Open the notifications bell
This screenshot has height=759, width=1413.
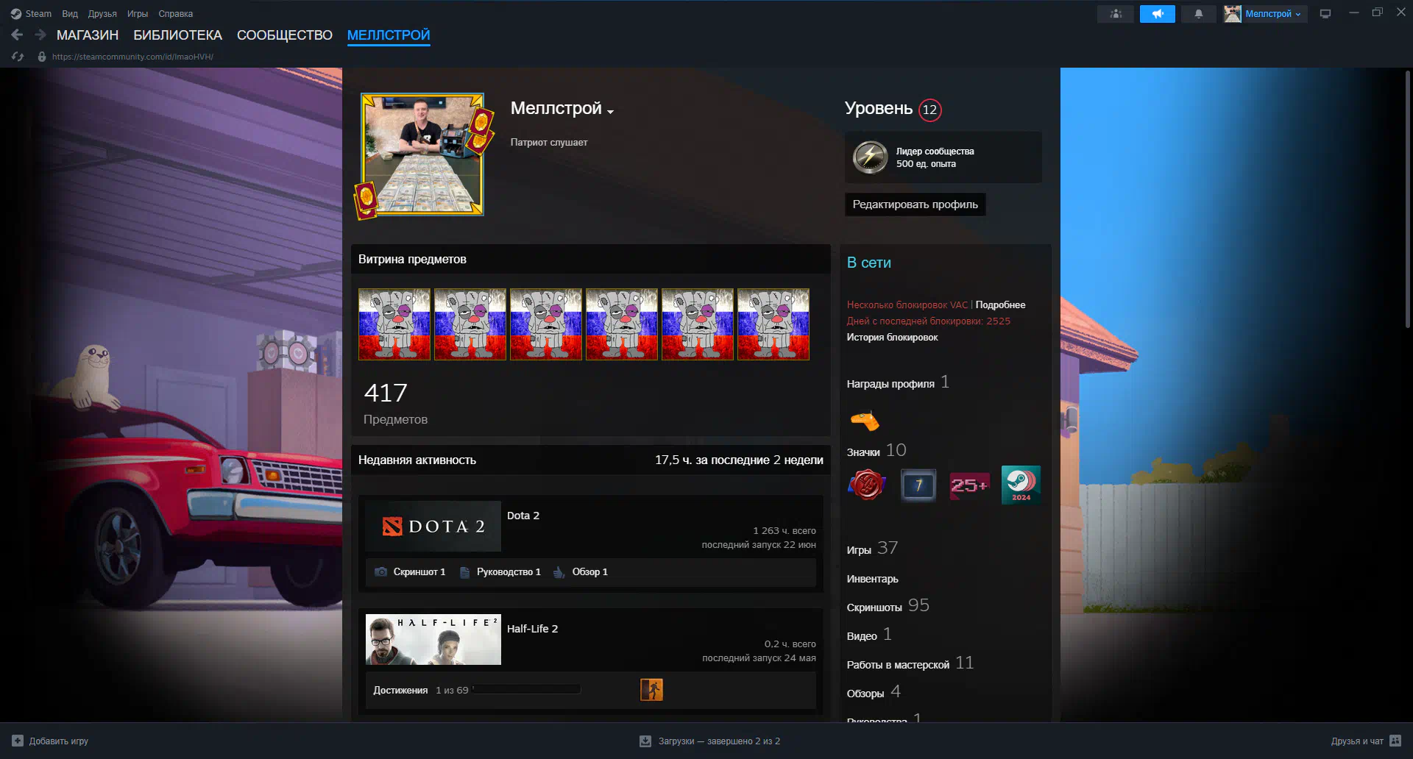(x=1199, y=13)
